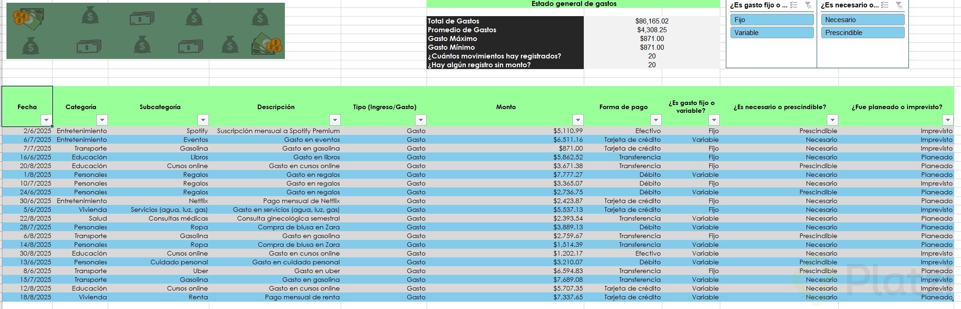Expand the Monto column filter dropdown
This screenshot has height=309, width=961.
[578, 120]
